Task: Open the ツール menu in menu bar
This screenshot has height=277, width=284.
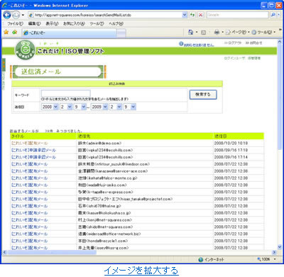Action: pos(97,23)
